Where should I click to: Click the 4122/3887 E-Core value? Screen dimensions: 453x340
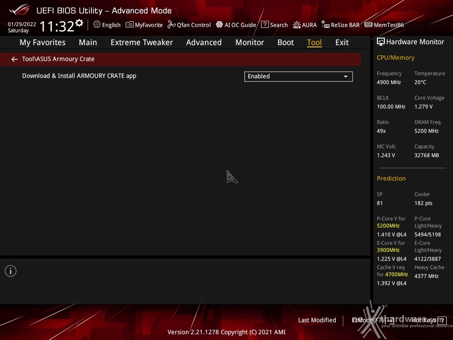click(x=428, y=259)
